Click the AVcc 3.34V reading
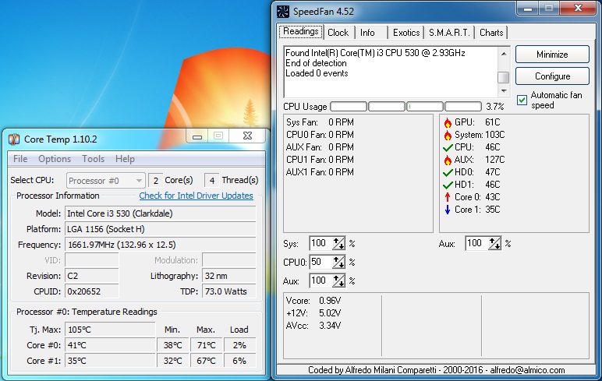 [x=313, y=326]
